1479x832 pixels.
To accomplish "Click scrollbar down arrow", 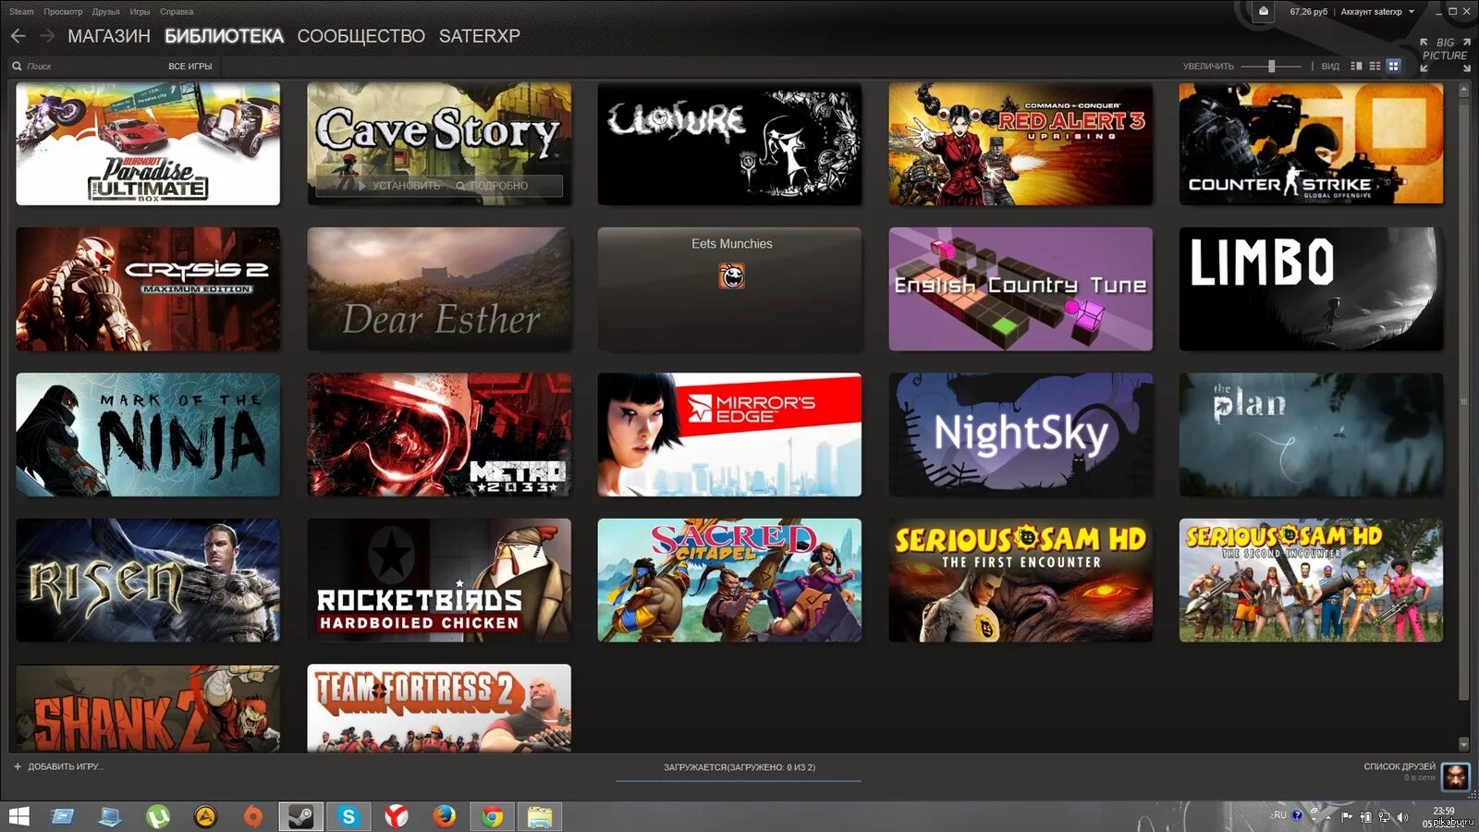I will tap(1463, 743).
